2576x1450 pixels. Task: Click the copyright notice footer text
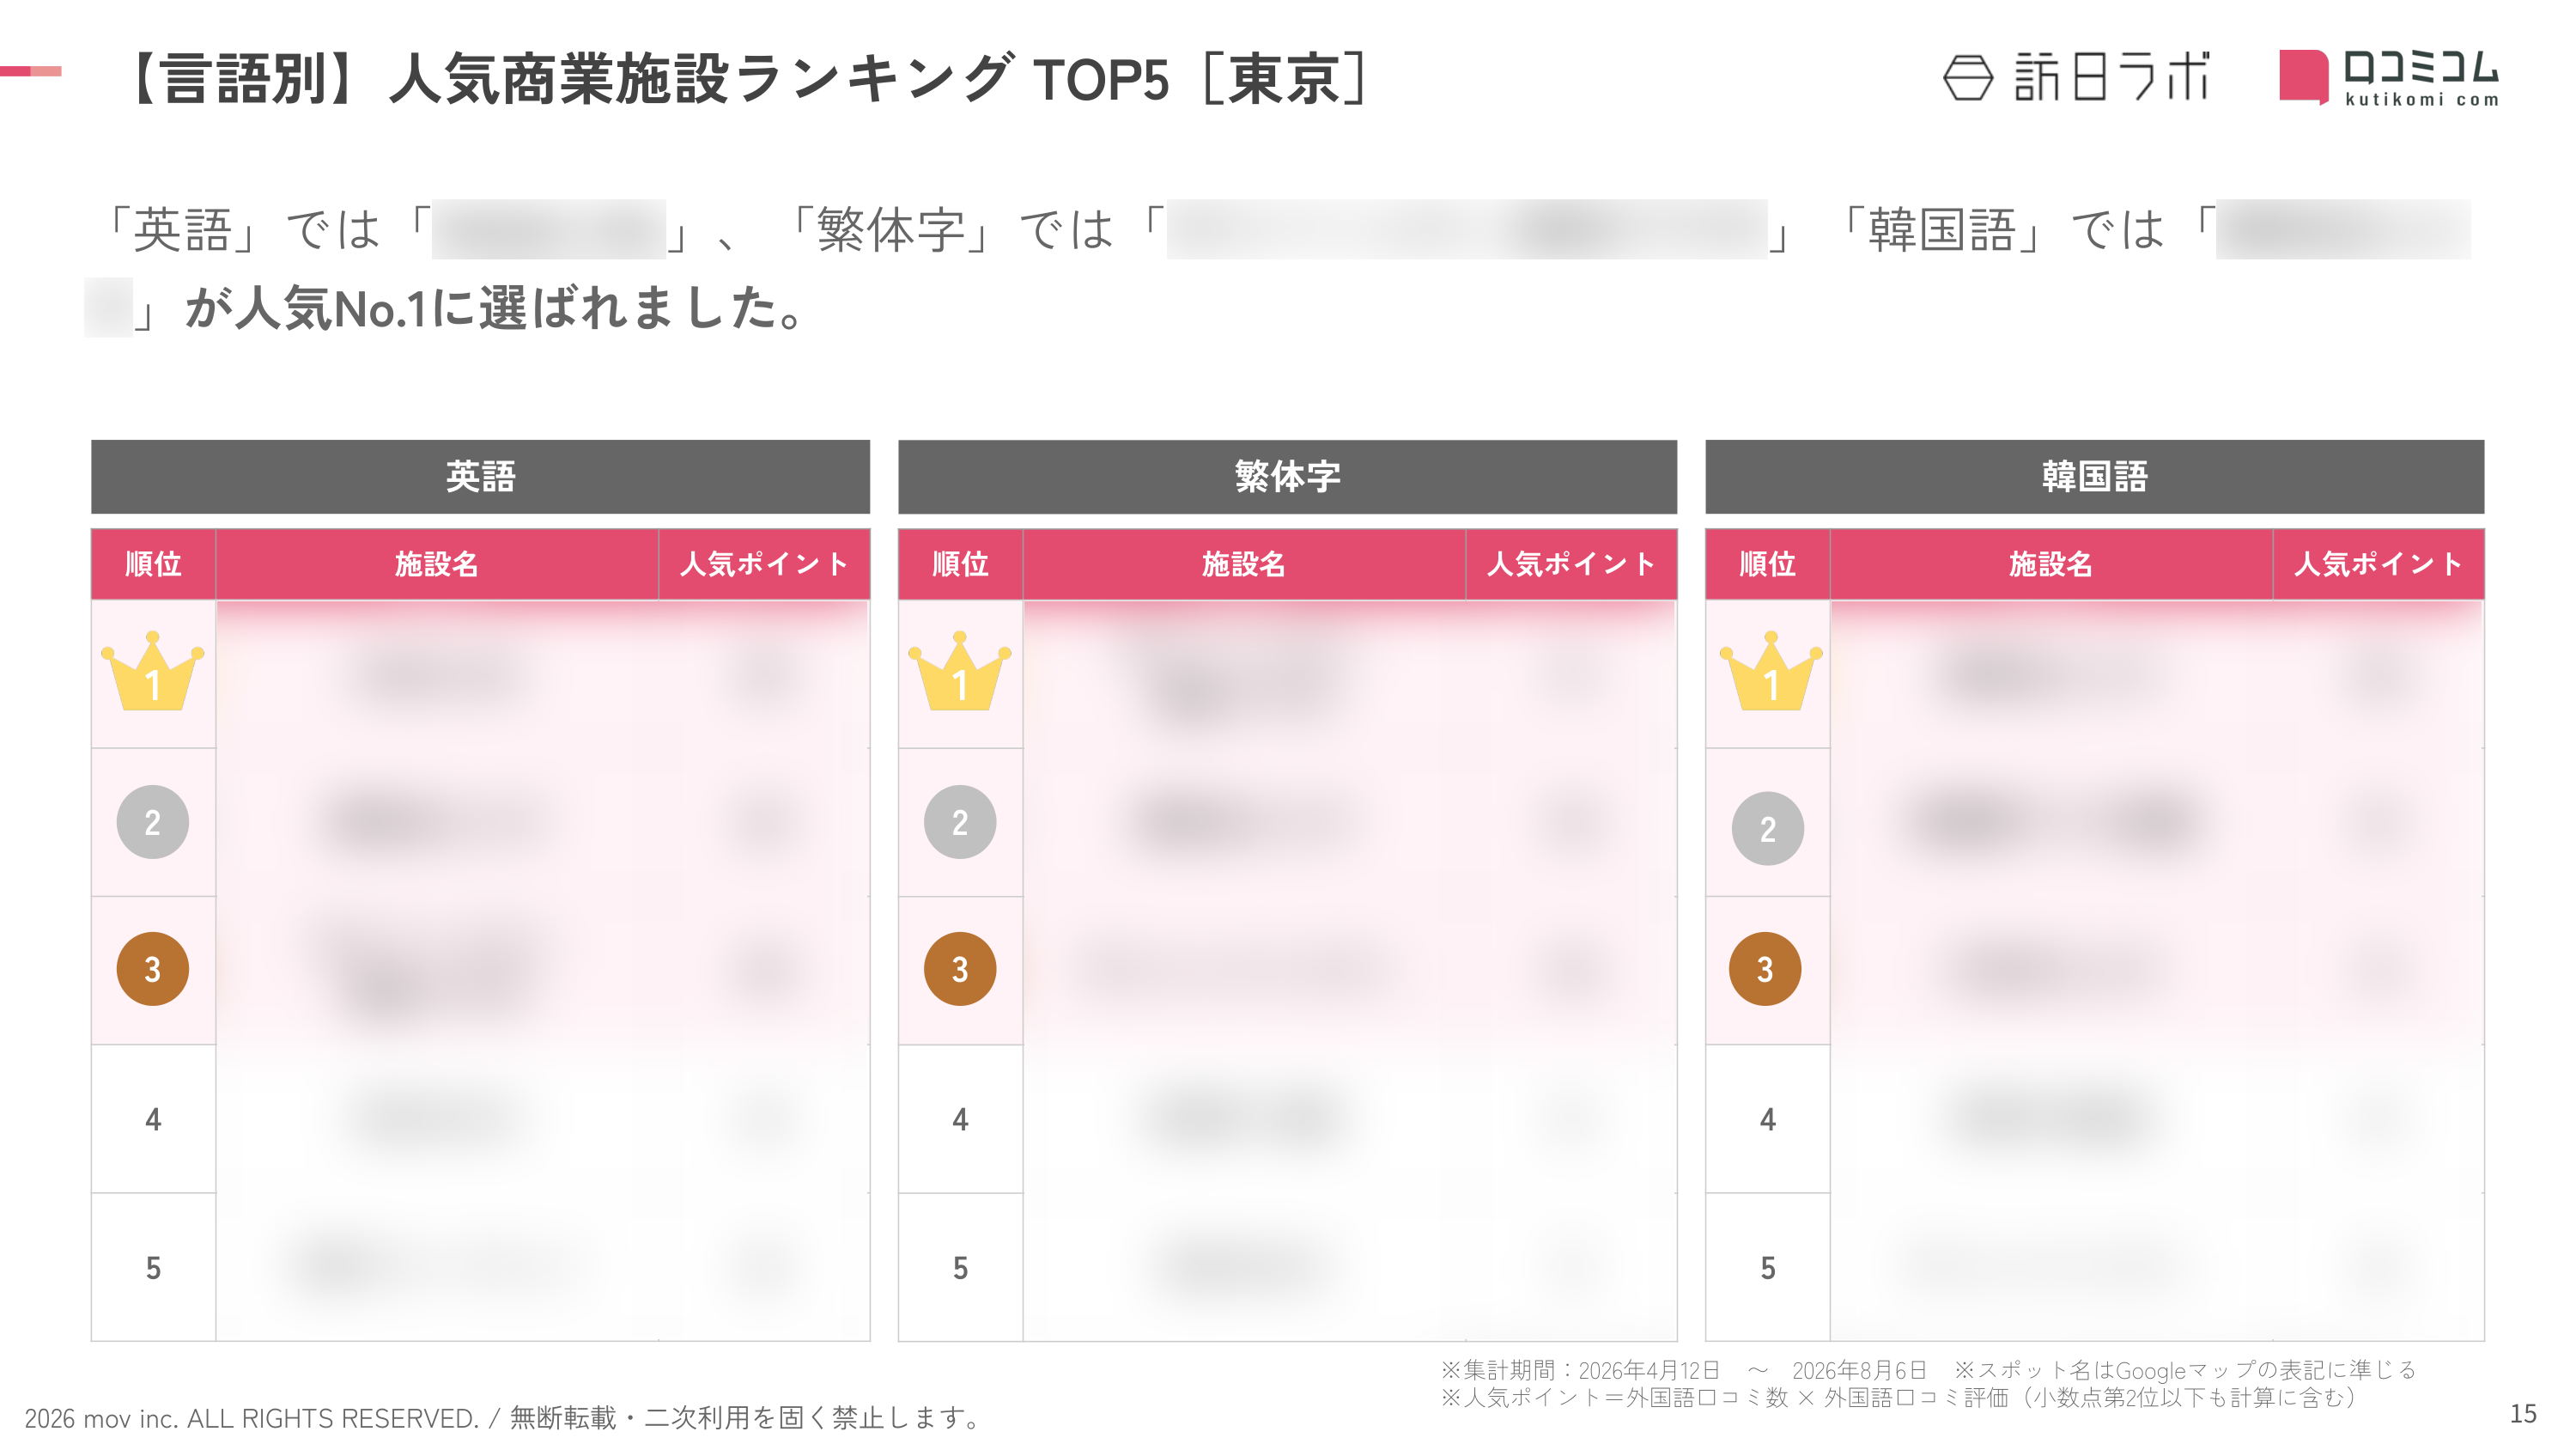[502, 1418]
